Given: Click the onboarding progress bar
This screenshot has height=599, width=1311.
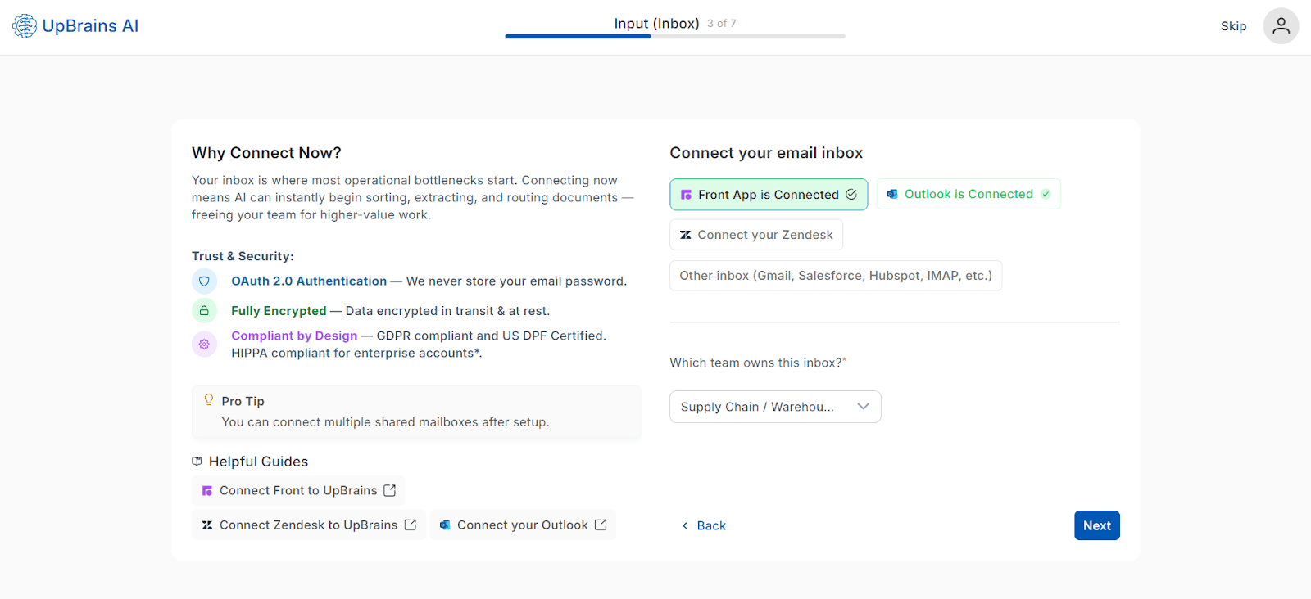Looking at the screenshot, I should (675, 36).
